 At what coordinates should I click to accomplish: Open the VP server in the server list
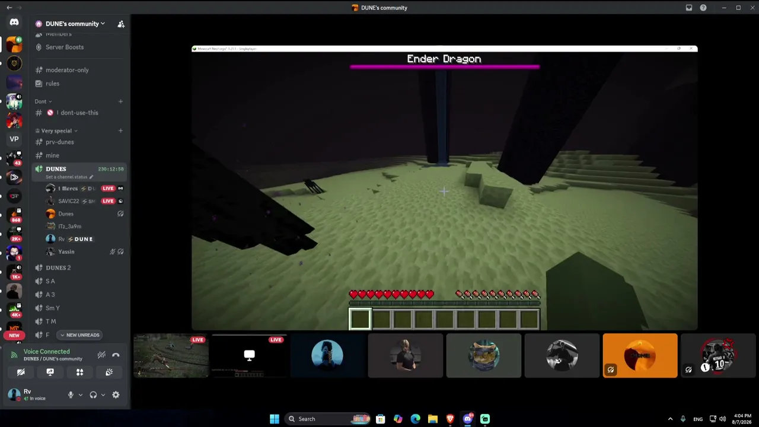coord(14,139)
